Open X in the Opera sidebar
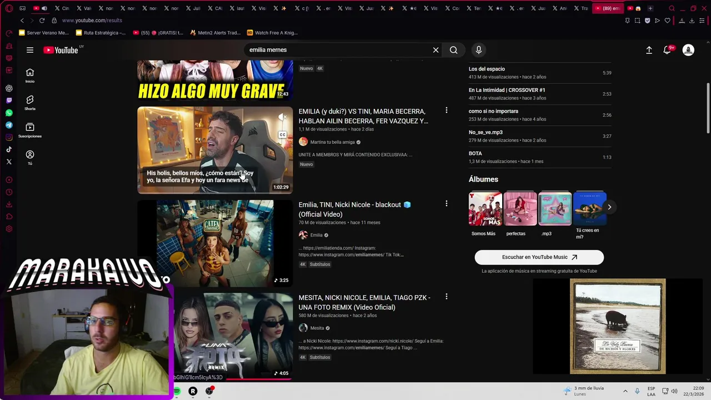 [9, 162]
